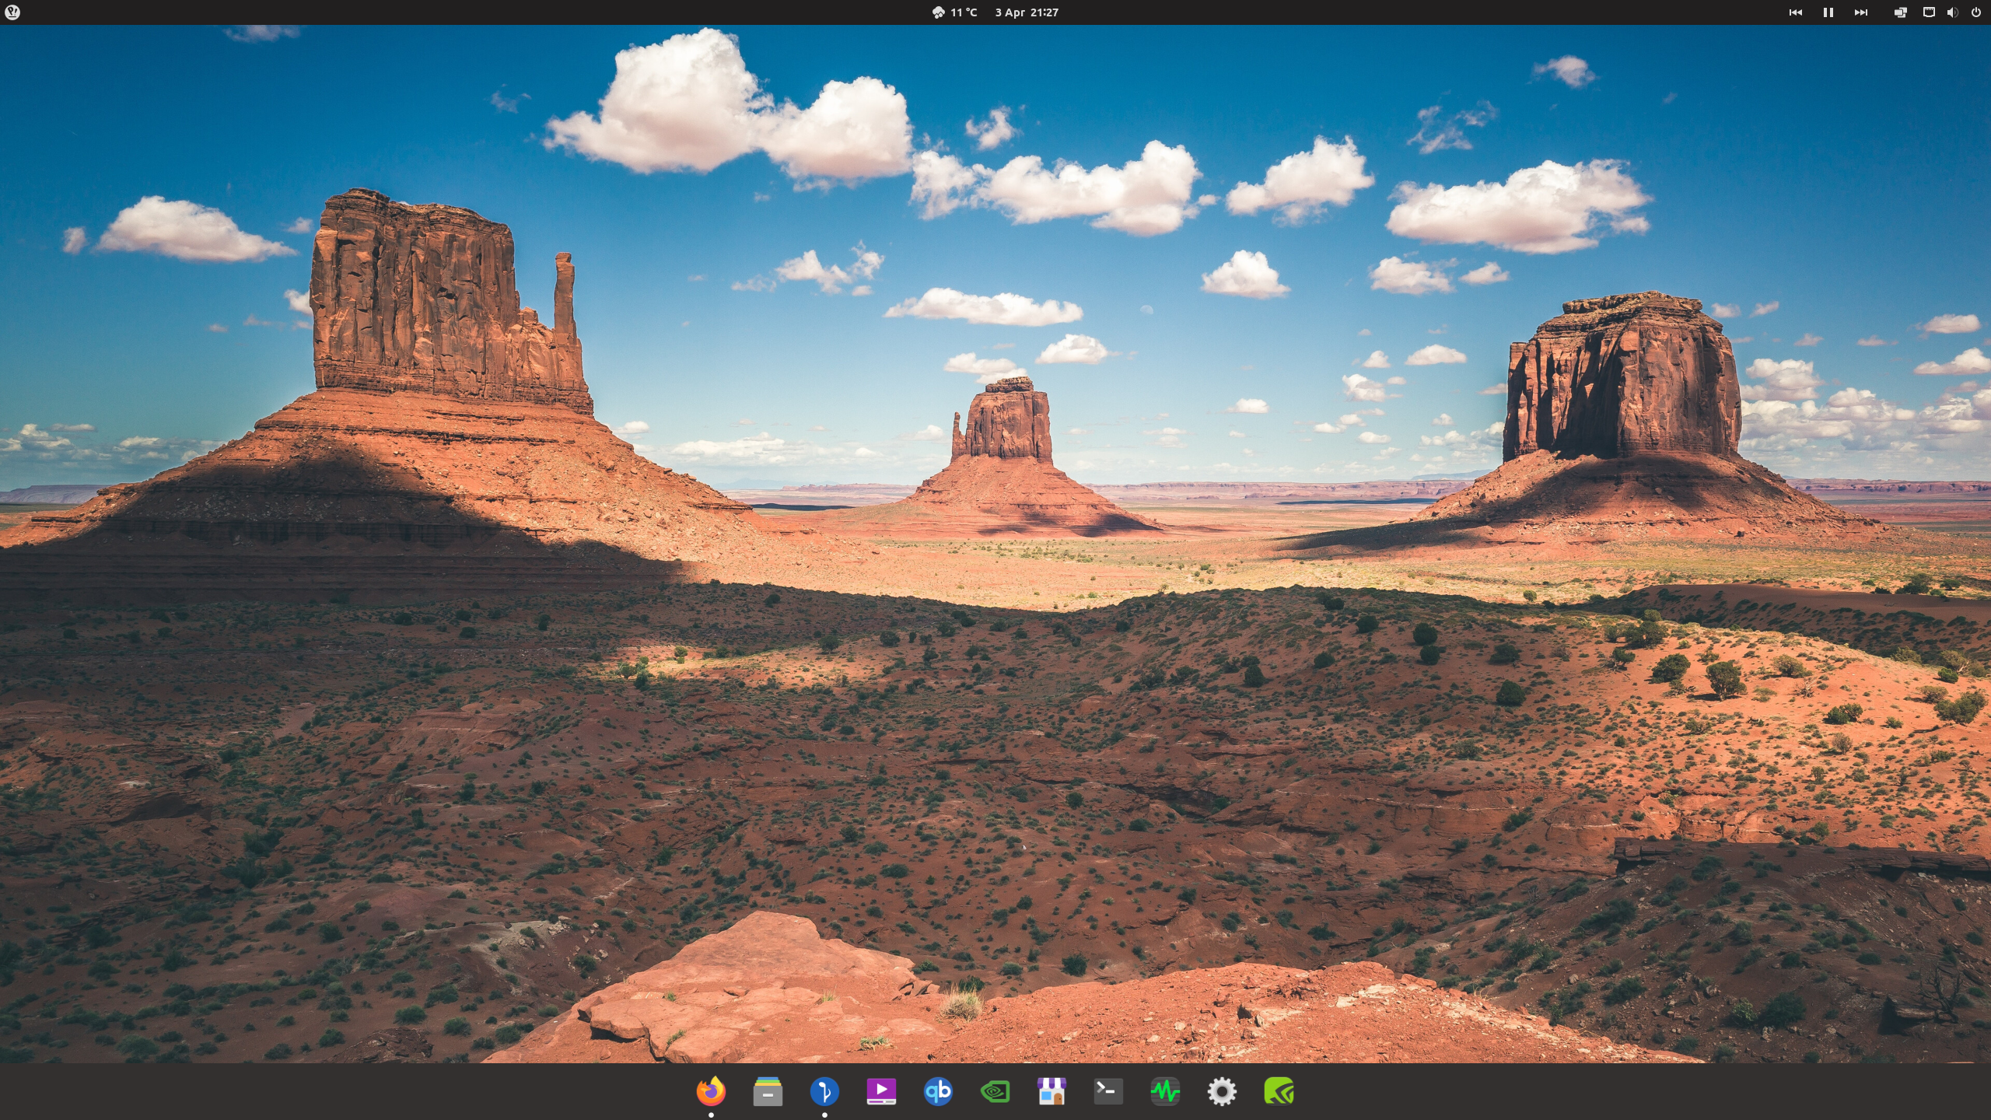
Task: Open the Files manager in dock
Action: click(768, 1091)
